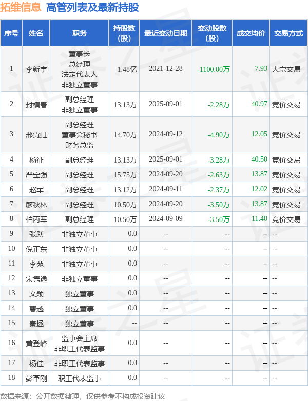Select the name 邢霓虹
Image resolution: width=308 pixels, height=401 pixels.
pos(36,134)
